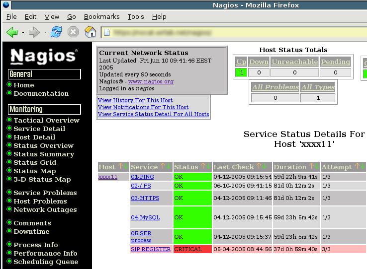
Task: Sort Status column descending arrow
Action: pyautogui.click(x=208, y=166)
